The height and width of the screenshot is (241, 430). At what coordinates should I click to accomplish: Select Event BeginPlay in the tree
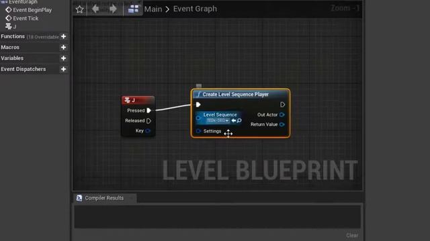[32, 10]
